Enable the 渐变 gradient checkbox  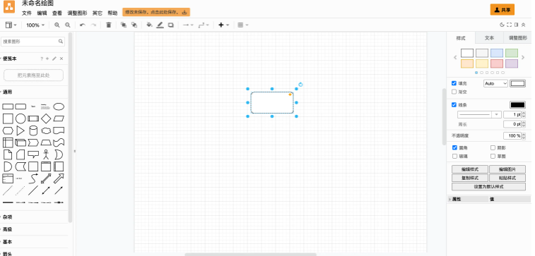tap(454, 92)
